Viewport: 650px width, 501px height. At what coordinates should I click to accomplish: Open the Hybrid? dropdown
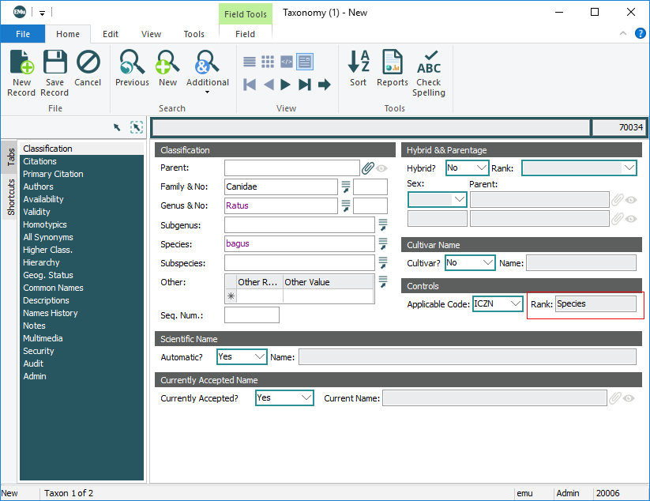coord(481,168)
